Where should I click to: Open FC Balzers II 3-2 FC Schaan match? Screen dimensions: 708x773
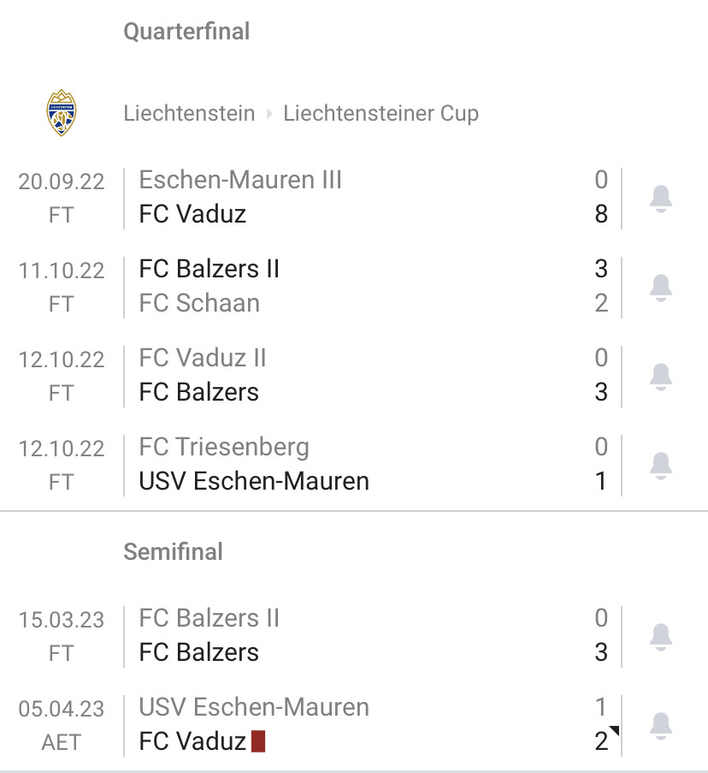[354, 287]
